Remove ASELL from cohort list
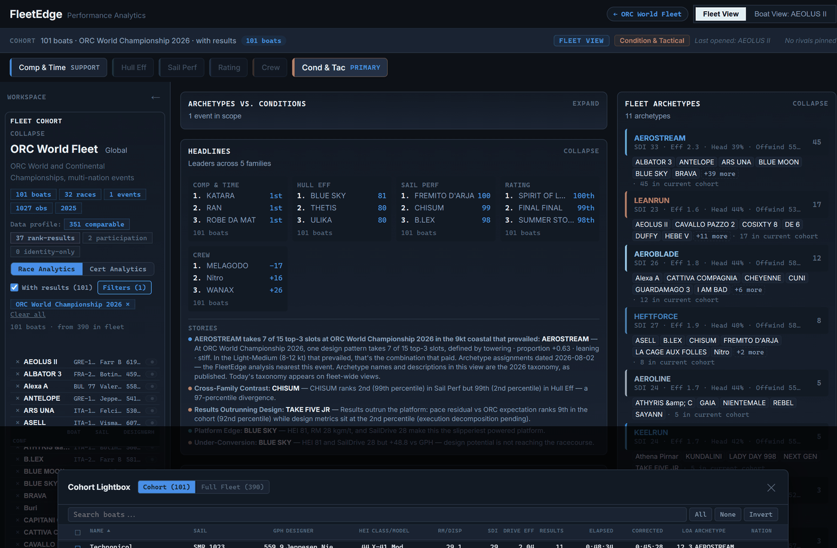 click(17, 423)
